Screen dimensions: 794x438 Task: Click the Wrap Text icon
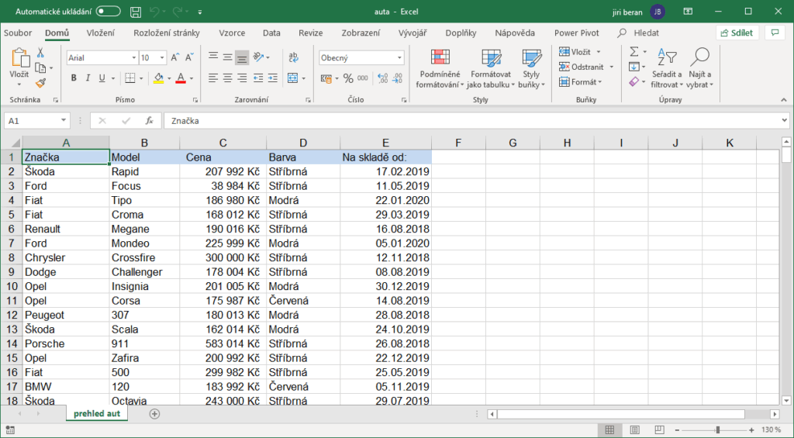point(293,57)
